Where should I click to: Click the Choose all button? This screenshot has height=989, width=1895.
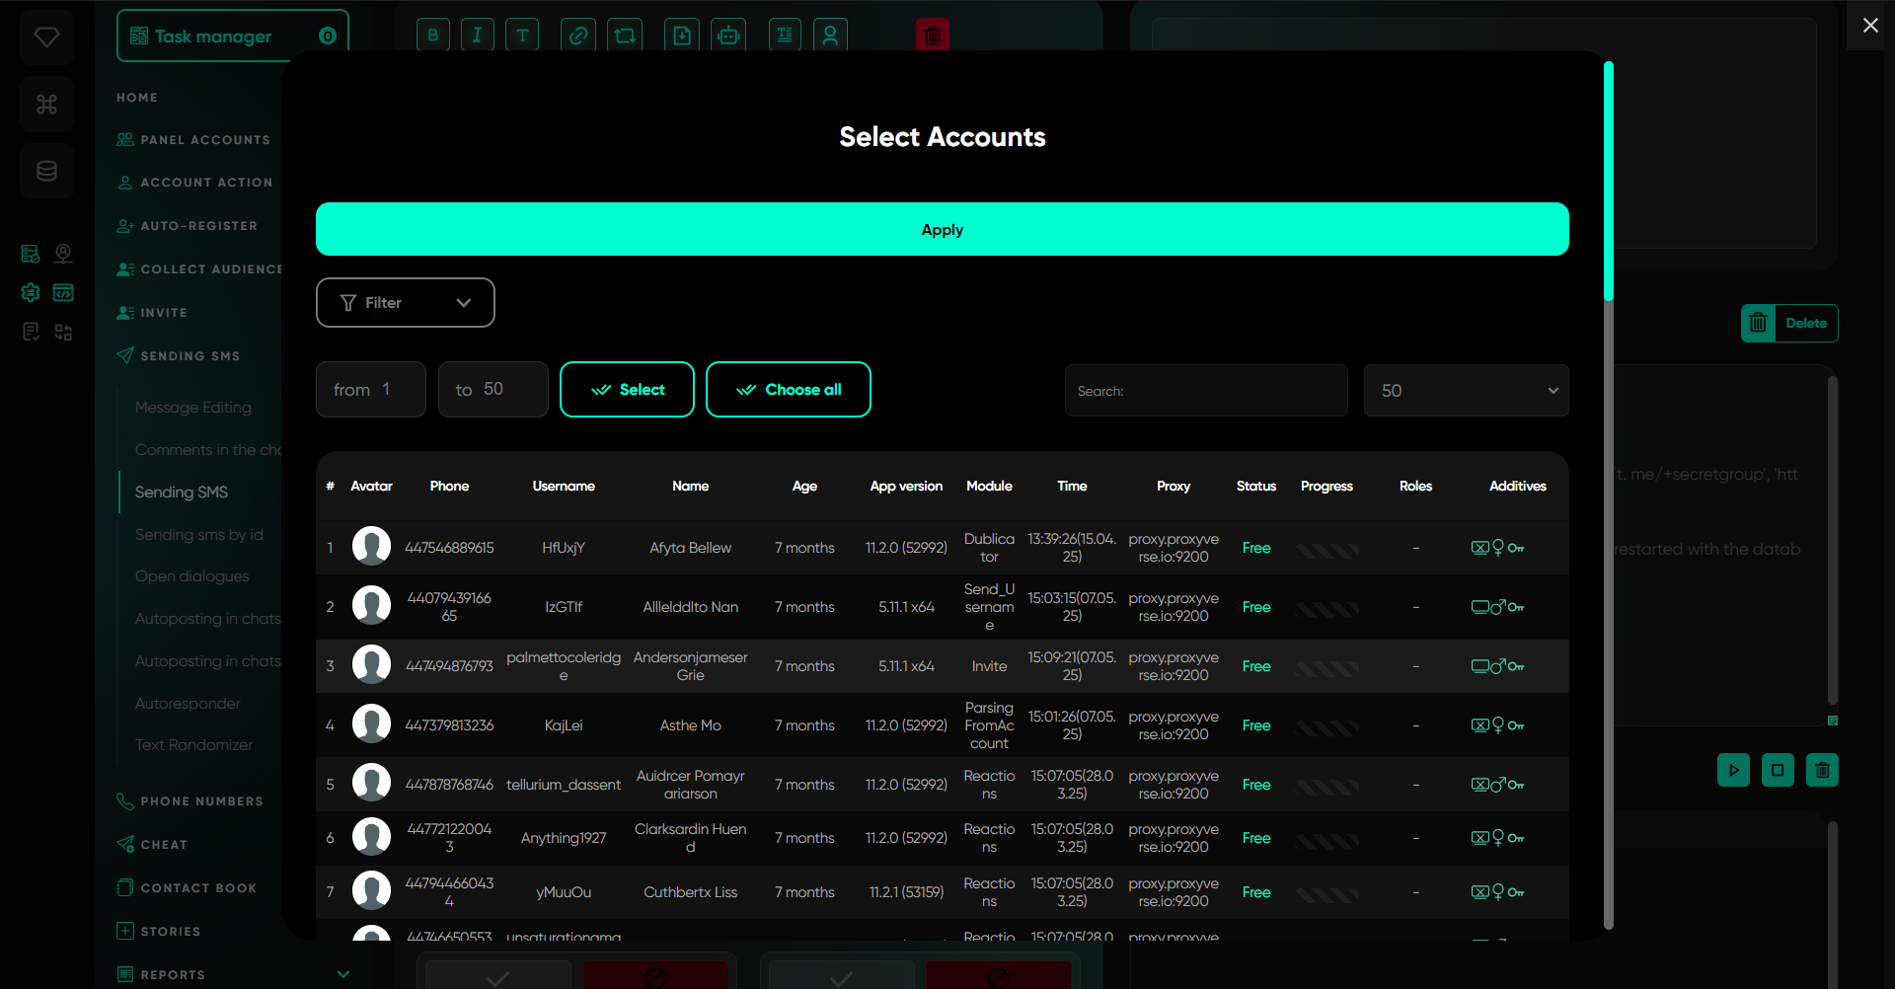point(788,390)
